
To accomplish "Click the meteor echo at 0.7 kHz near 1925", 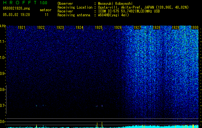I will (x=102, y=106).
